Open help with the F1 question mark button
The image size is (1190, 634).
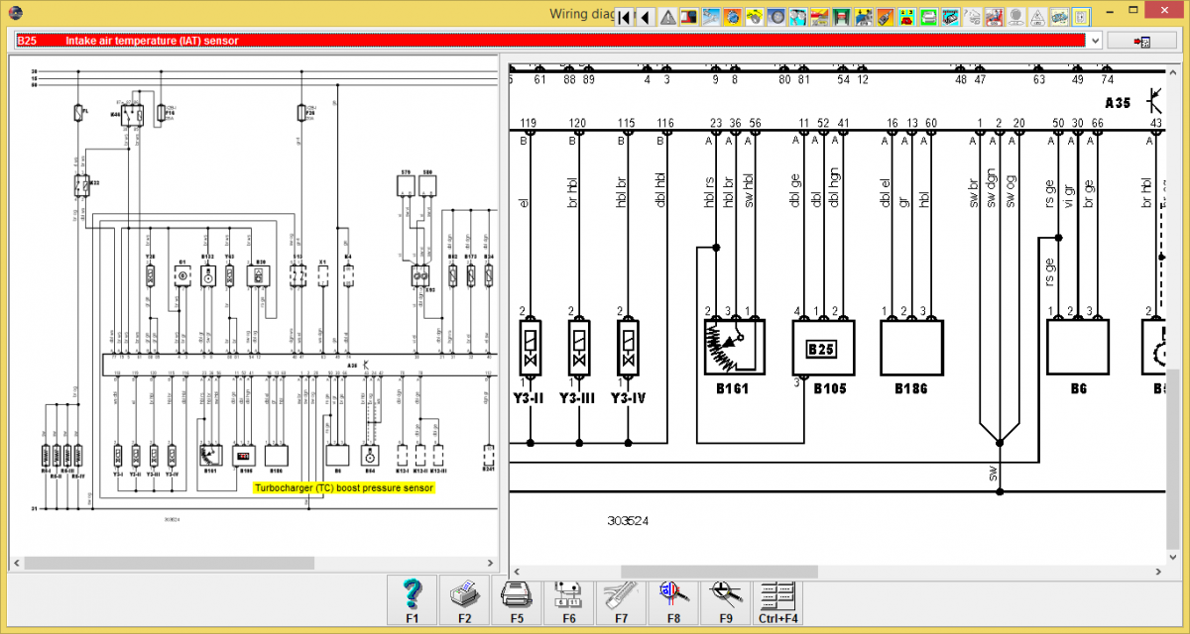point(413,602)
